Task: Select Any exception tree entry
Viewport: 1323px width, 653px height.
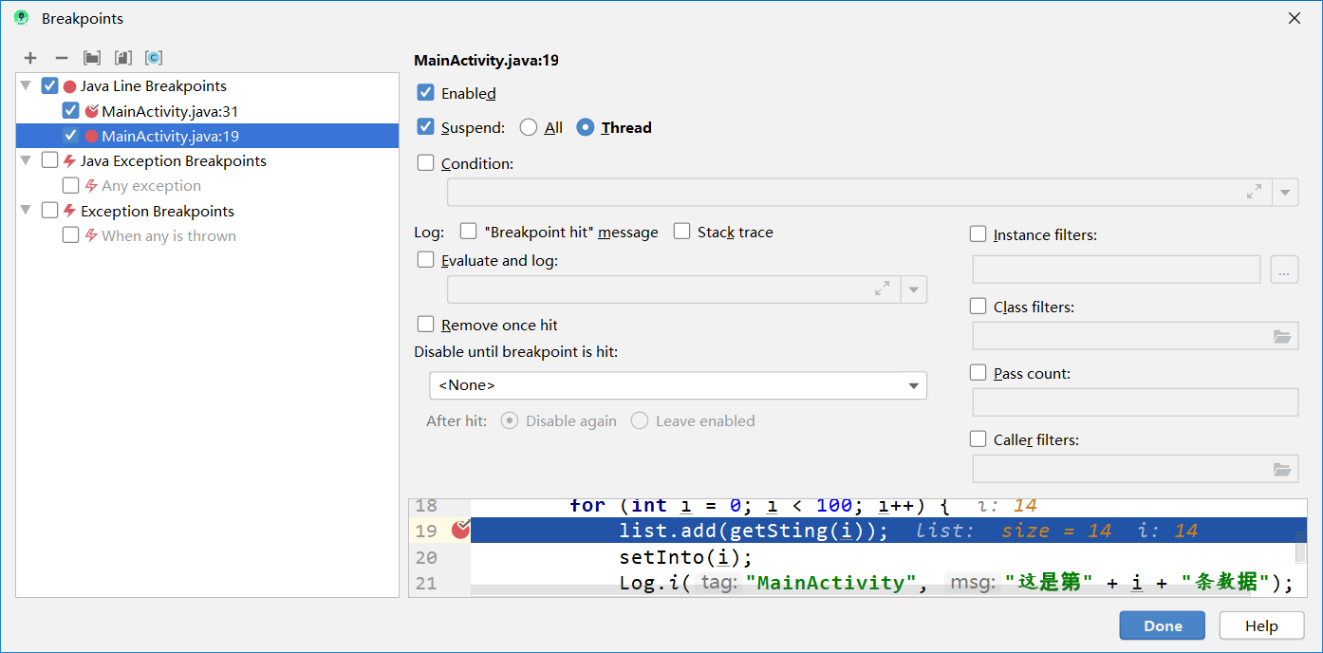Action: 151,186
